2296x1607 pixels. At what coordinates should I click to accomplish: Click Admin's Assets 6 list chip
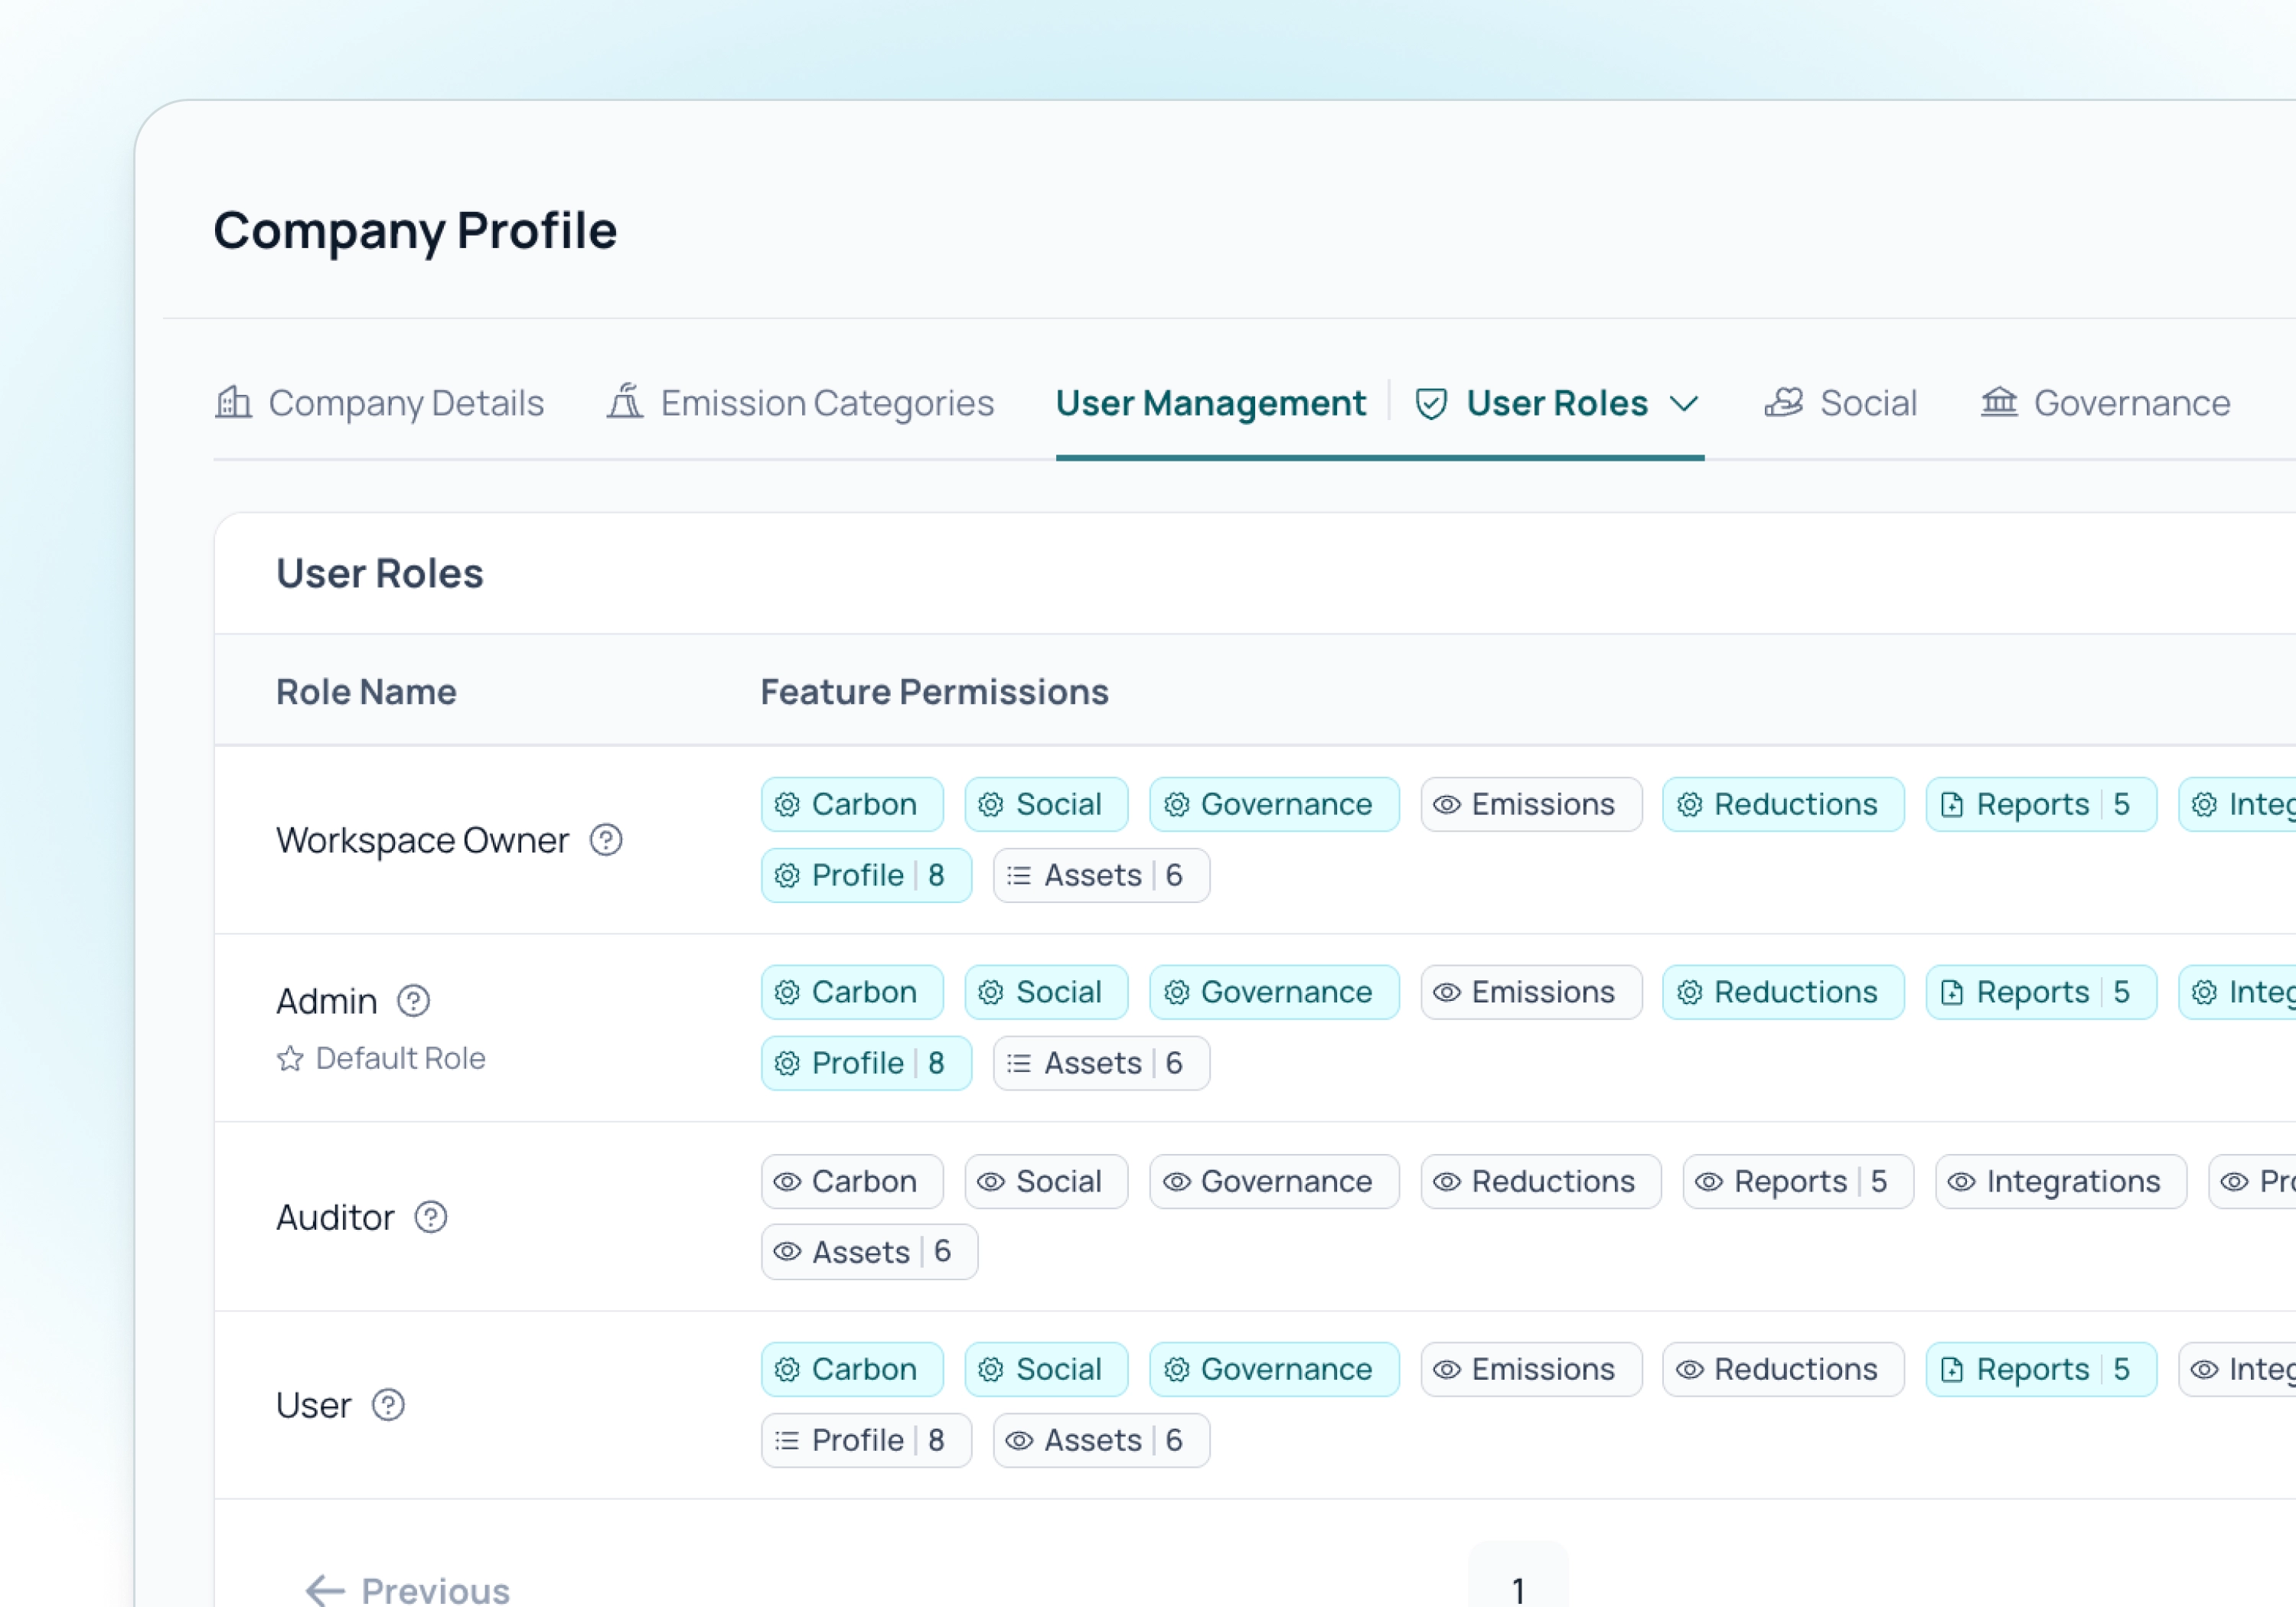coord(1101,1063)
